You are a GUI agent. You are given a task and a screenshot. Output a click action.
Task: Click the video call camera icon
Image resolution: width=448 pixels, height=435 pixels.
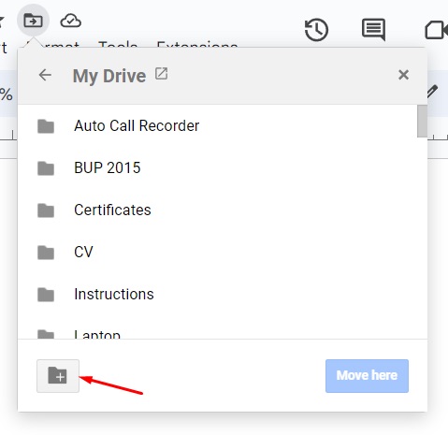tap(437, 30)
